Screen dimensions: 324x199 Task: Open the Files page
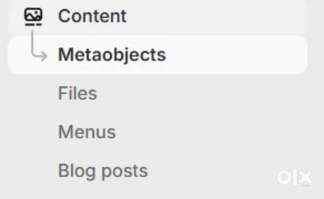(x=77, y=93)
